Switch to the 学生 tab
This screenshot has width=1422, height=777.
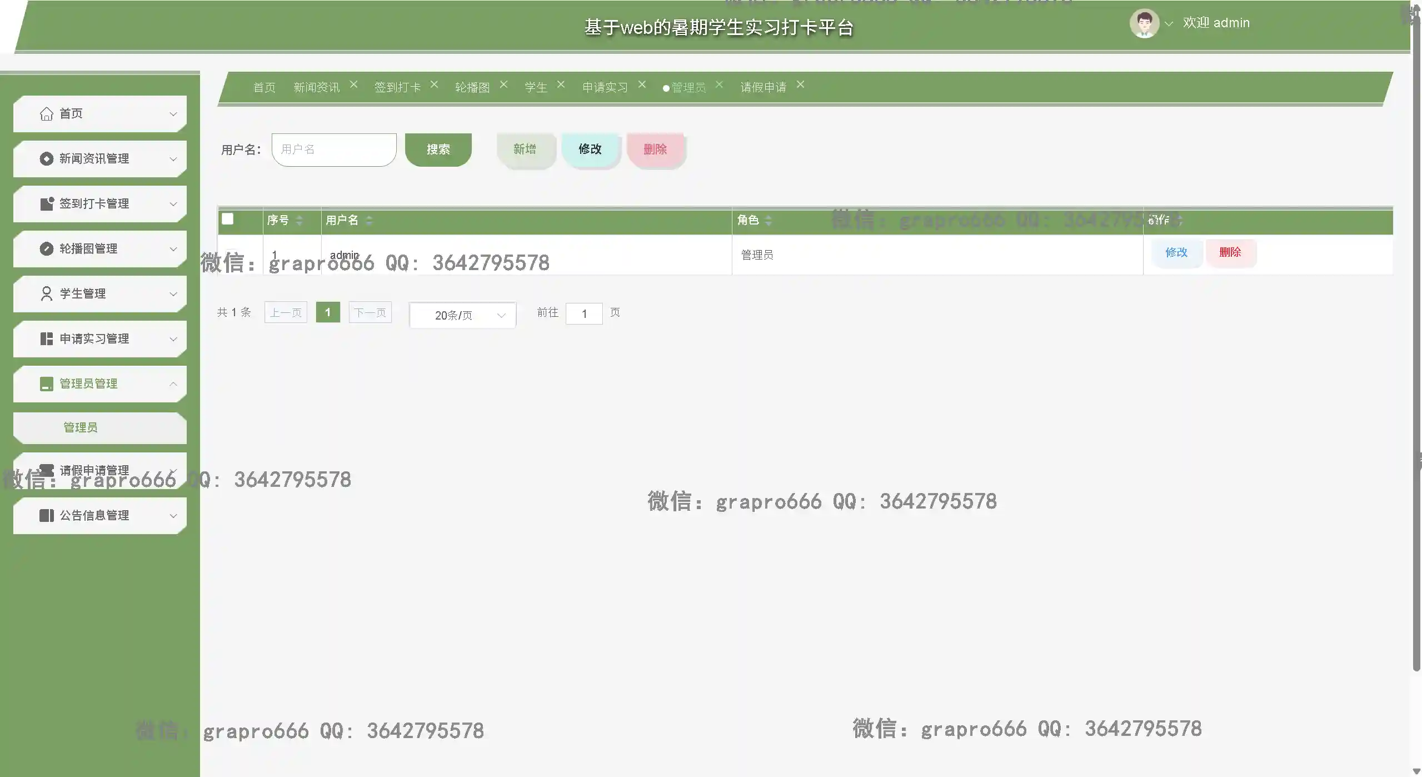click(535, 87)
